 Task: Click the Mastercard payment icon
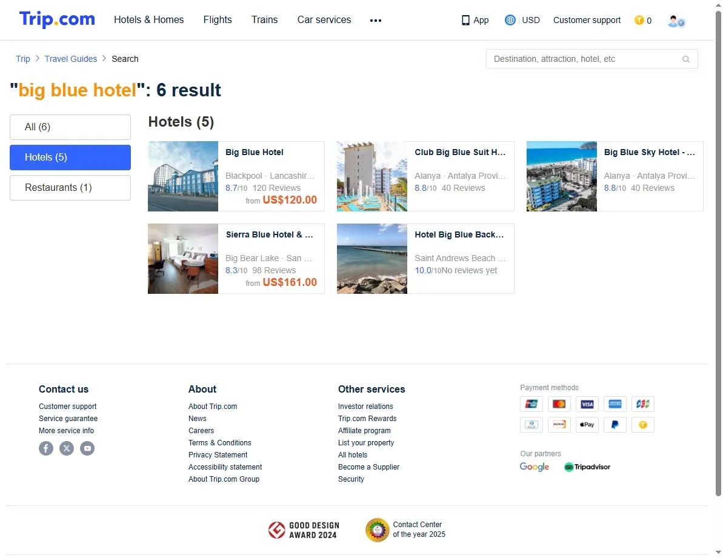(559, 404)
